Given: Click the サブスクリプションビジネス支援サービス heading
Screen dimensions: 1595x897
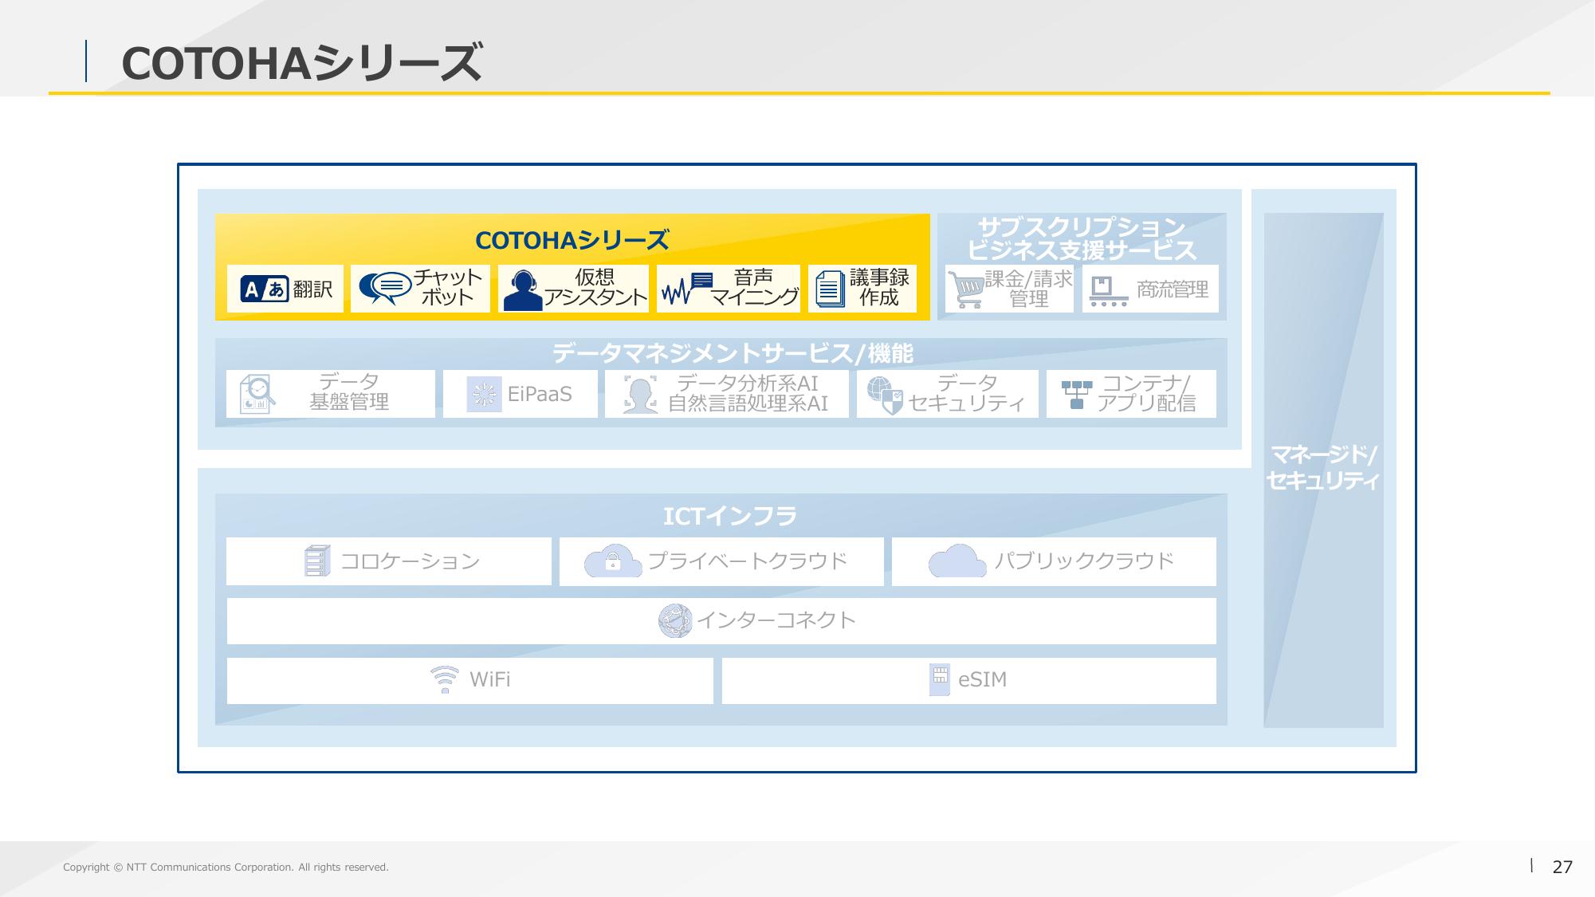Looking at the screenshot, I should (x=1082, y=238).
